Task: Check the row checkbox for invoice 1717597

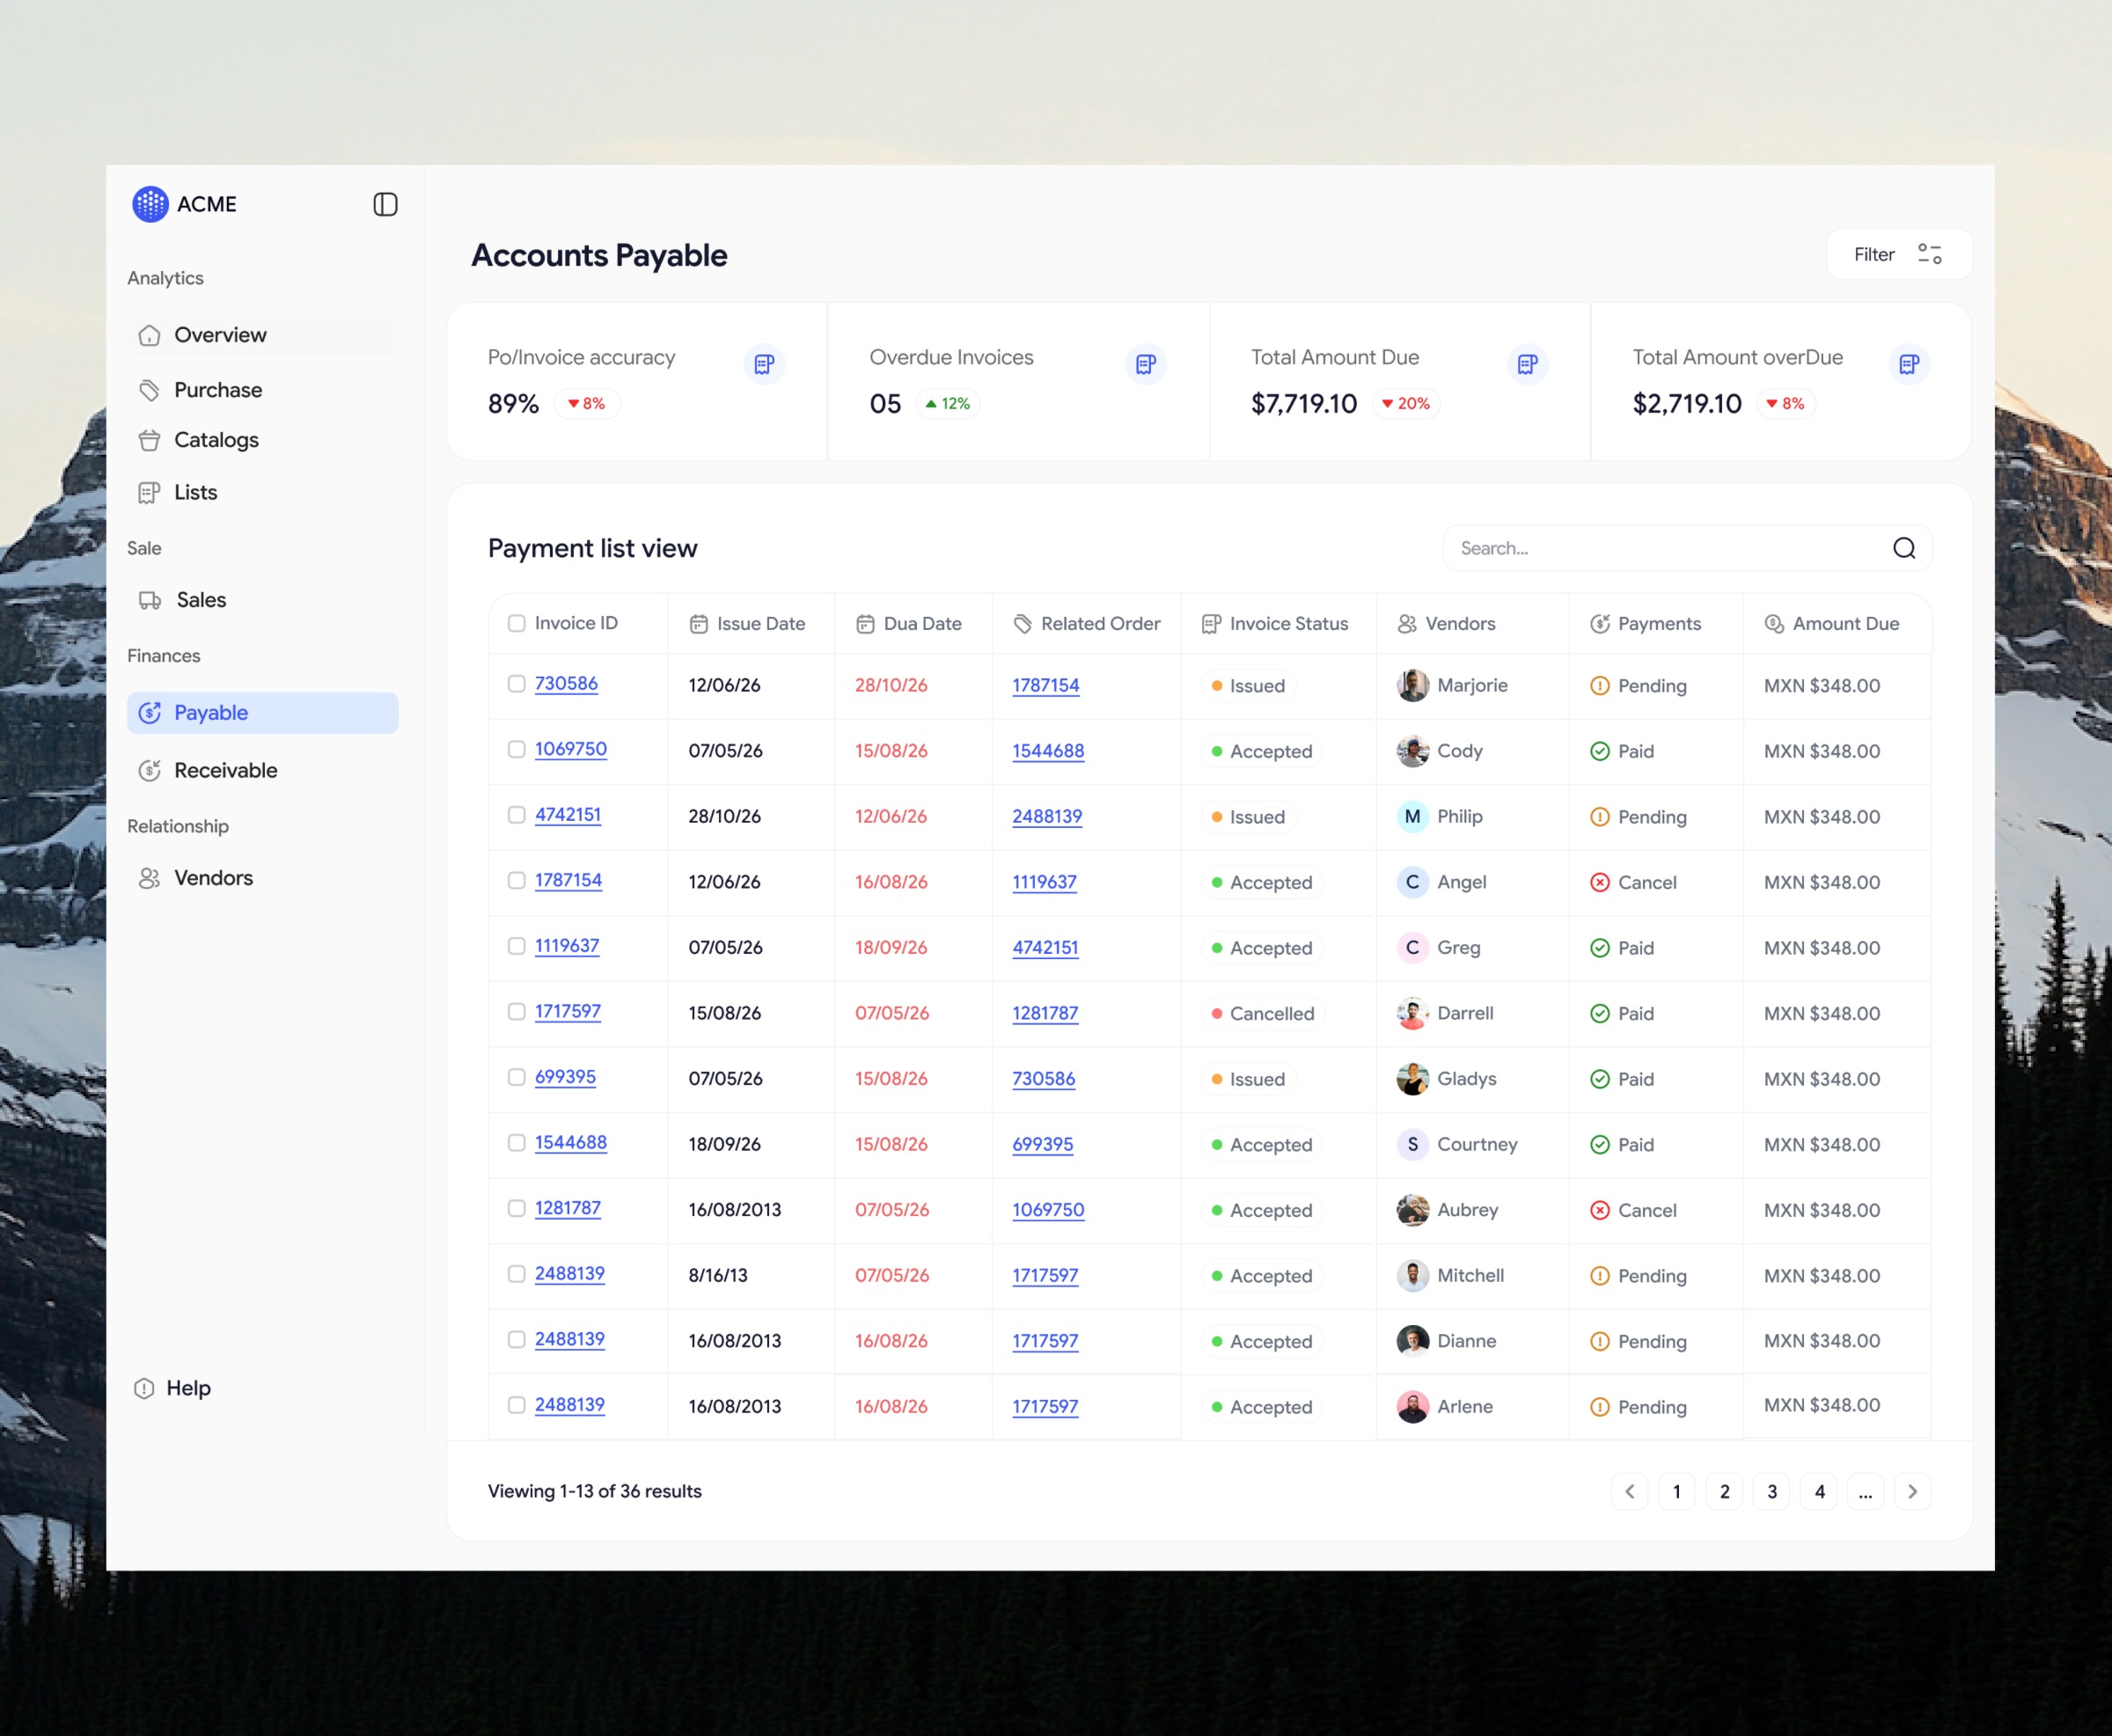Action: coord(517,1012)
